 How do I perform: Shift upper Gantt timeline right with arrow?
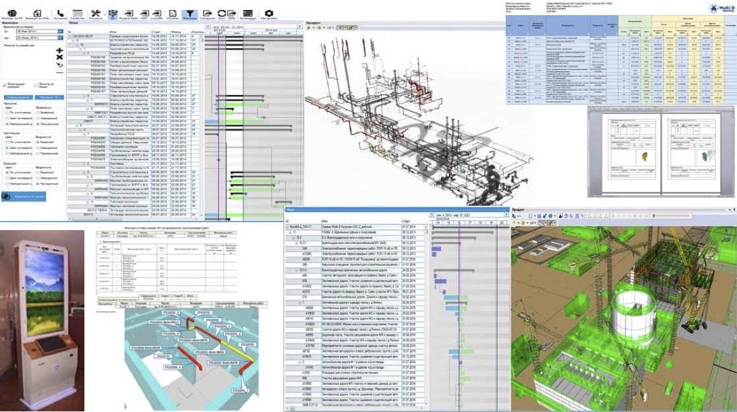click(x=299, y=27)
